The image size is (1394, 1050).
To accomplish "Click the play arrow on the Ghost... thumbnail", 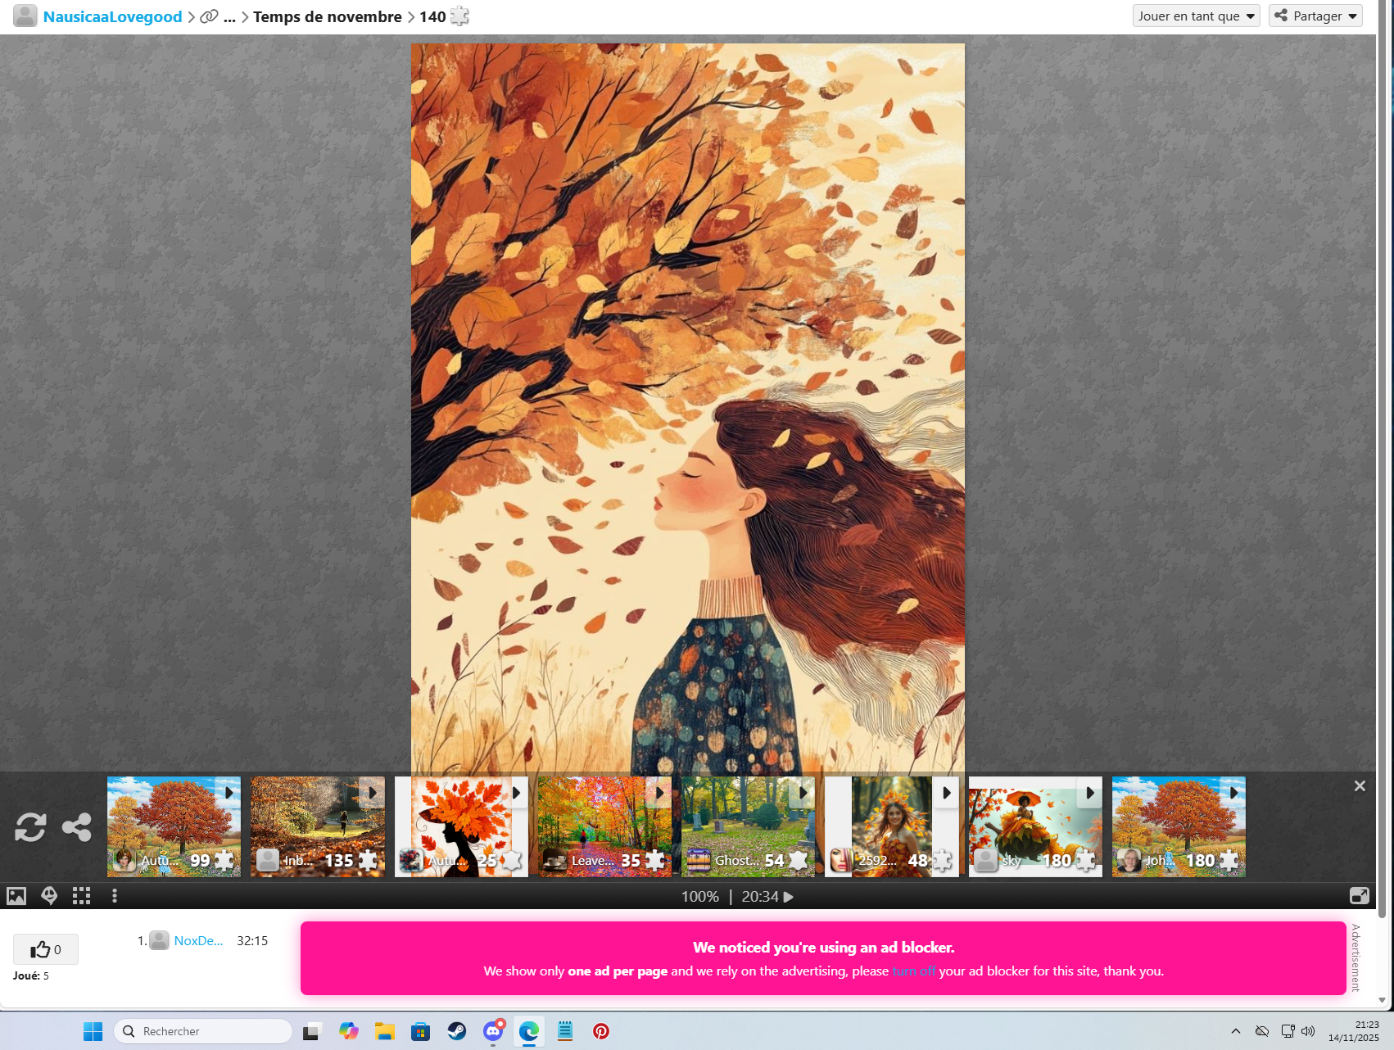I will 803,792.
